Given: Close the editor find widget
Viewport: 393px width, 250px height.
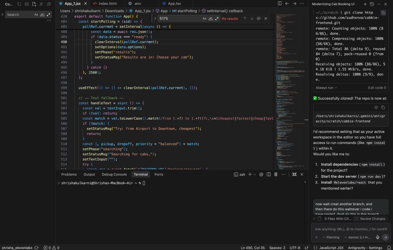Looking at the screenshot, I should [266, 18].
